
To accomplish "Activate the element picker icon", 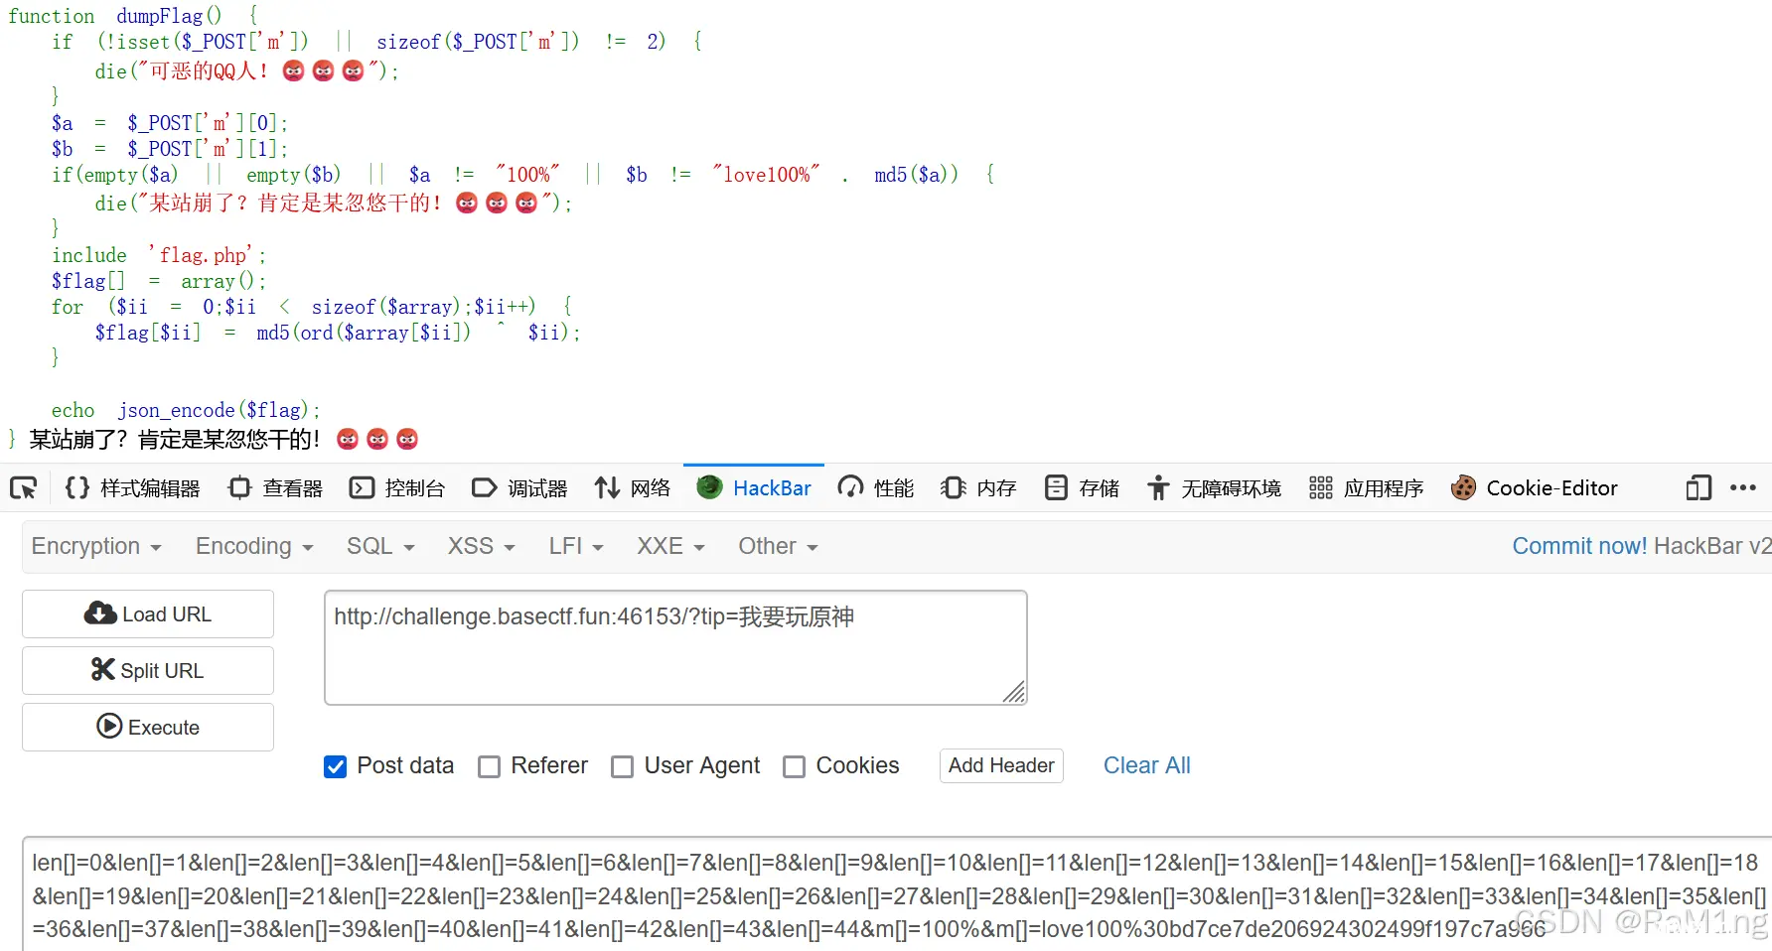I will click(24, 488).
